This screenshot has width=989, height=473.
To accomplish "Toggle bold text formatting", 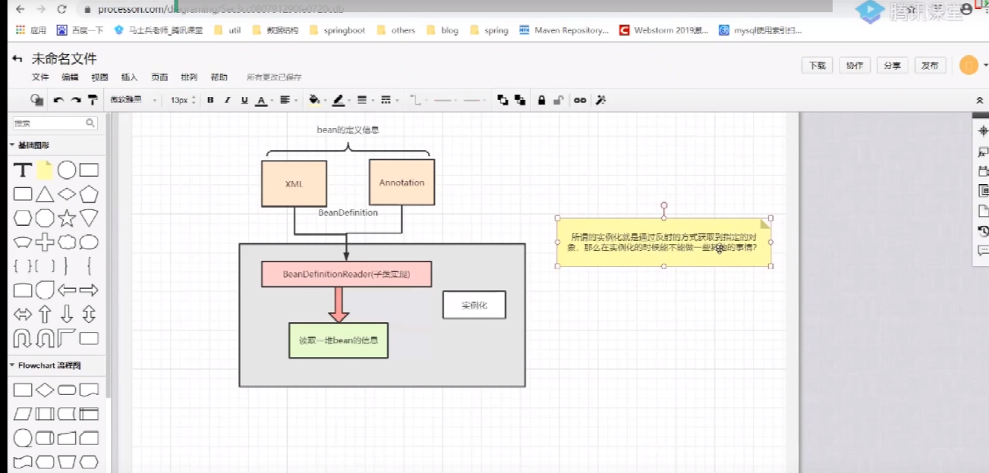I will (x=210, y=100).
